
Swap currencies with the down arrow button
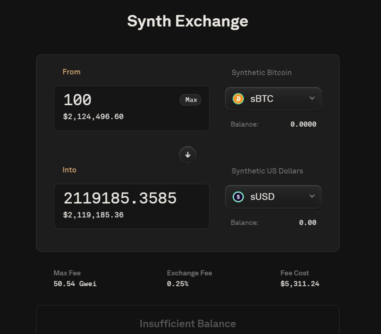pos(188,155)
